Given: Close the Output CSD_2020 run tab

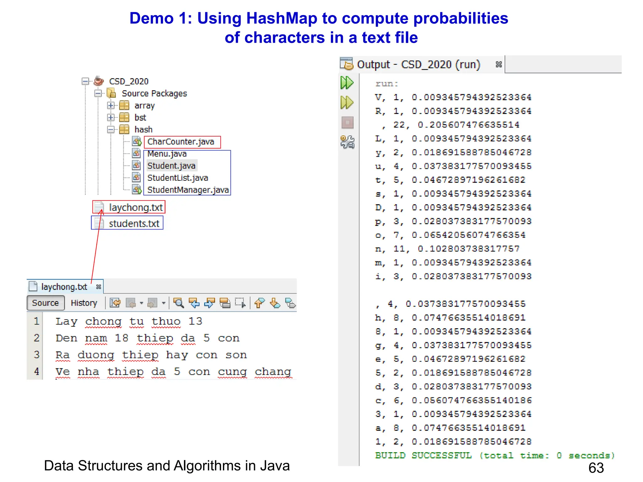Looking at the screenshot, I should [499, 65].
